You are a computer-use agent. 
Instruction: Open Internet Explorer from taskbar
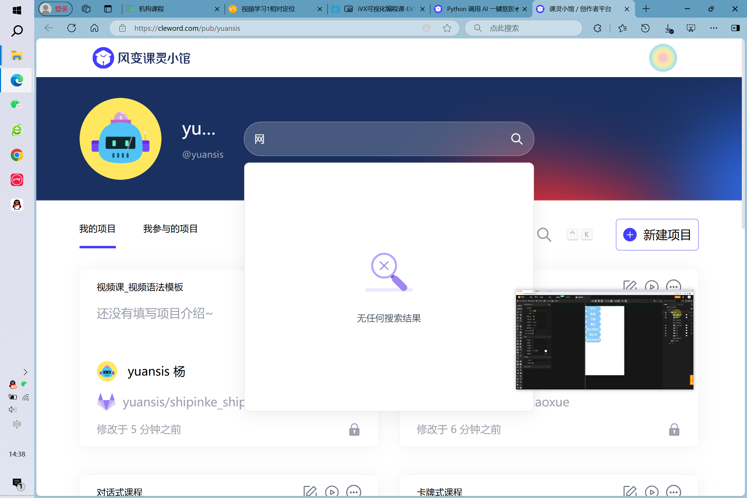pyautogui.click(x=17, y=130)
